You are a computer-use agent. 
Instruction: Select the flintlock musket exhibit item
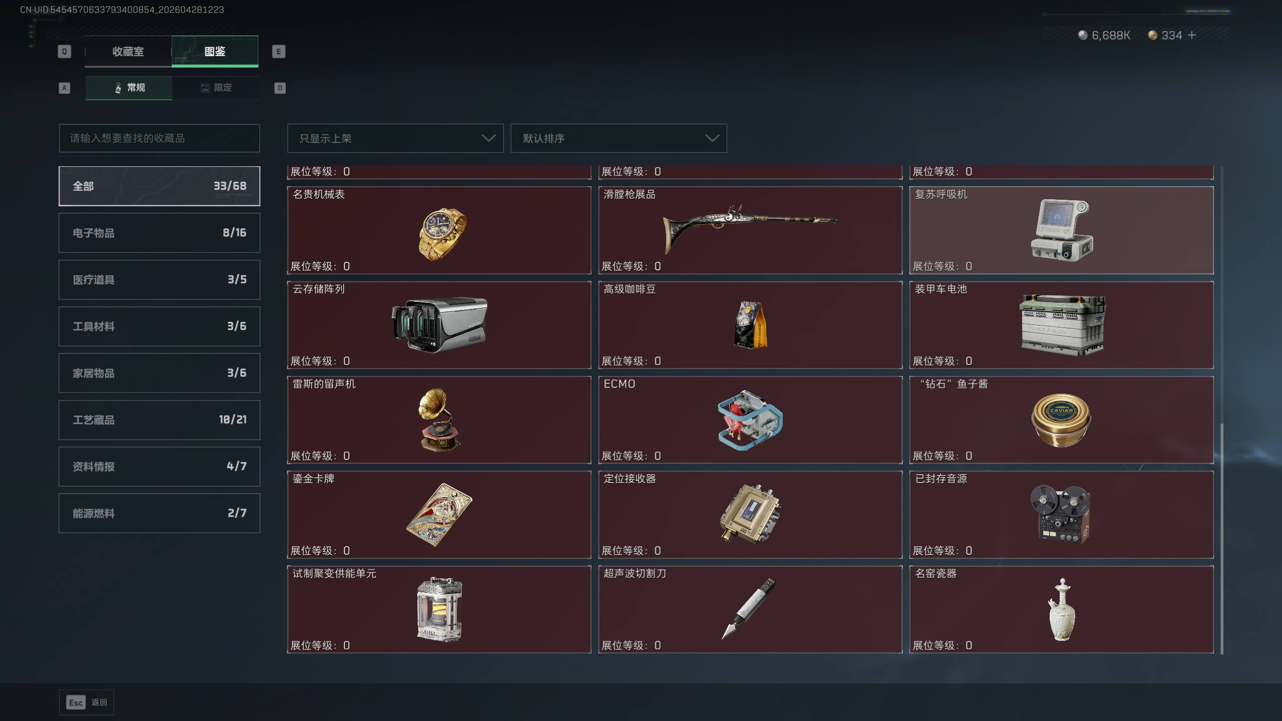click(x=750, y=230)
